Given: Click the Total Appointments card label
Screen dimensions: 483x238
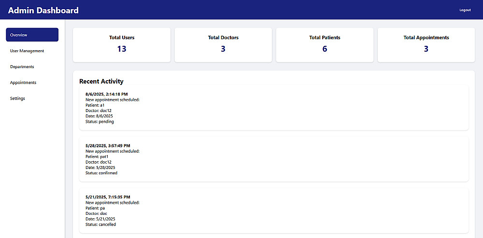Looking at the screenshot, I should (x=426, y=38).
